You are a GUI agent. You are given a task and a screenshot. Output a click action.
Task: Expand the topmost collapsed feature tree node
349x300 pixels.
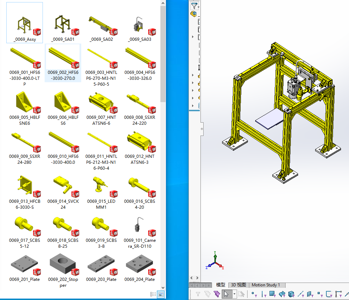point(193,37)
